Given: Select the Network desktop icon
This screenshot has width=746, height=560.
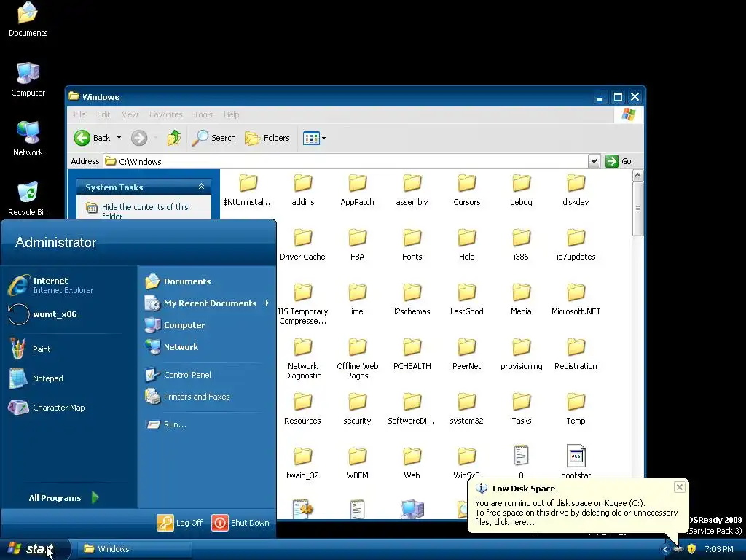Looking at the screenshot, I should pyautogui.click(x=28, y=139).
